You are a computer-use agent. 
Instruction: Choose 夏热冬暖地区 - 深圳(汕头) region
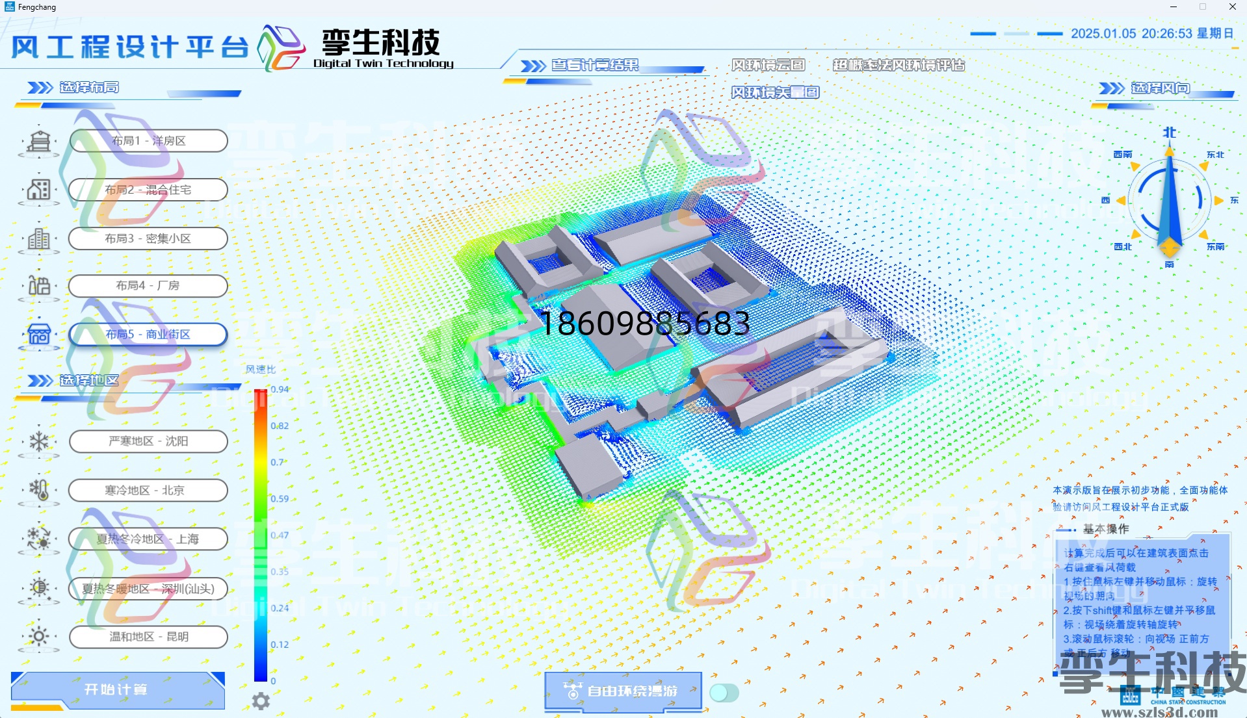pyautogui.click(x=148, y=589)
